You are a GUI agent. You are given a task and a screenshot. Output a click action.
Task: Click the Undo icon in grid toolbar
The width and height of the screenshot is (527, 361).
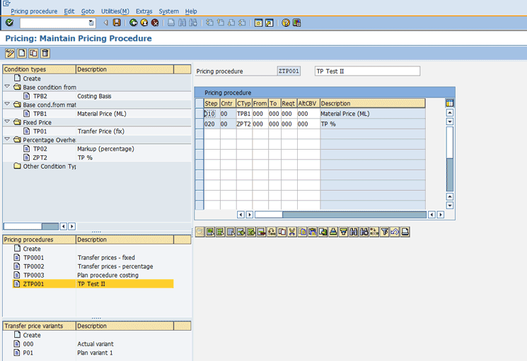pyautogui.click(x=395, y=232)
